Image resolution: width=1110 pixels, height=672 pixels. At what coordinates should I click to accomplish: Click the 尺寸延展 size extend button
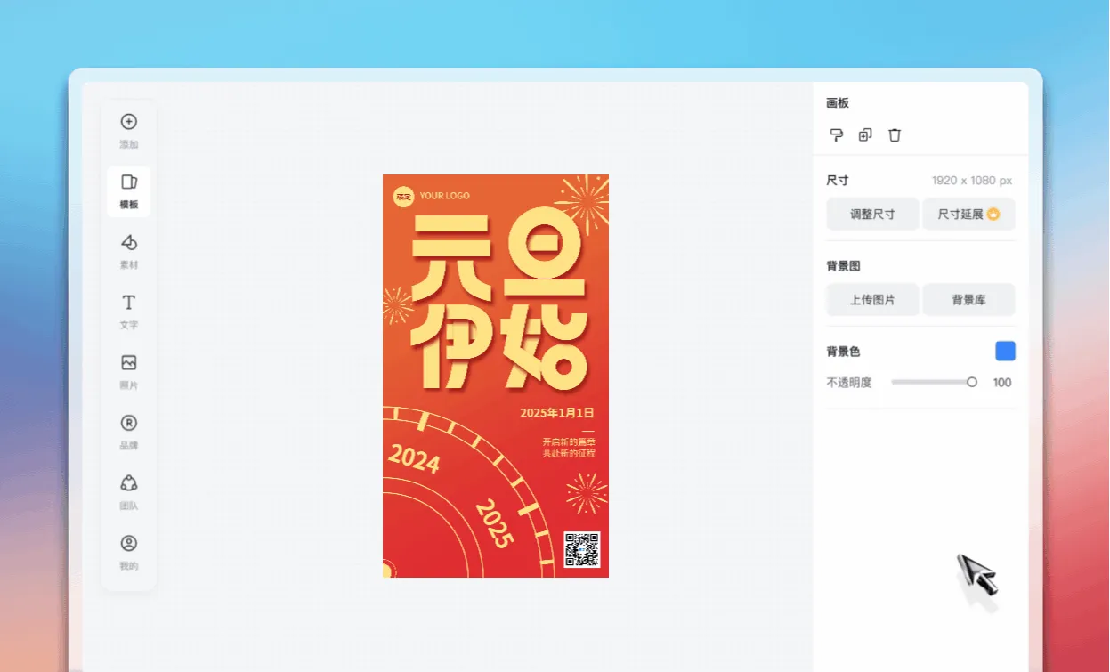point(968,215)
